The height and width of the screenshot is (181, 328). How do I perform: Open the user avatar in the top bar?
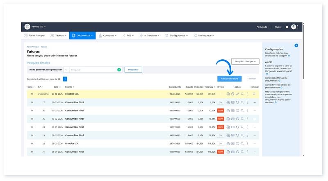pyautogui.click(x=294, y=27)
